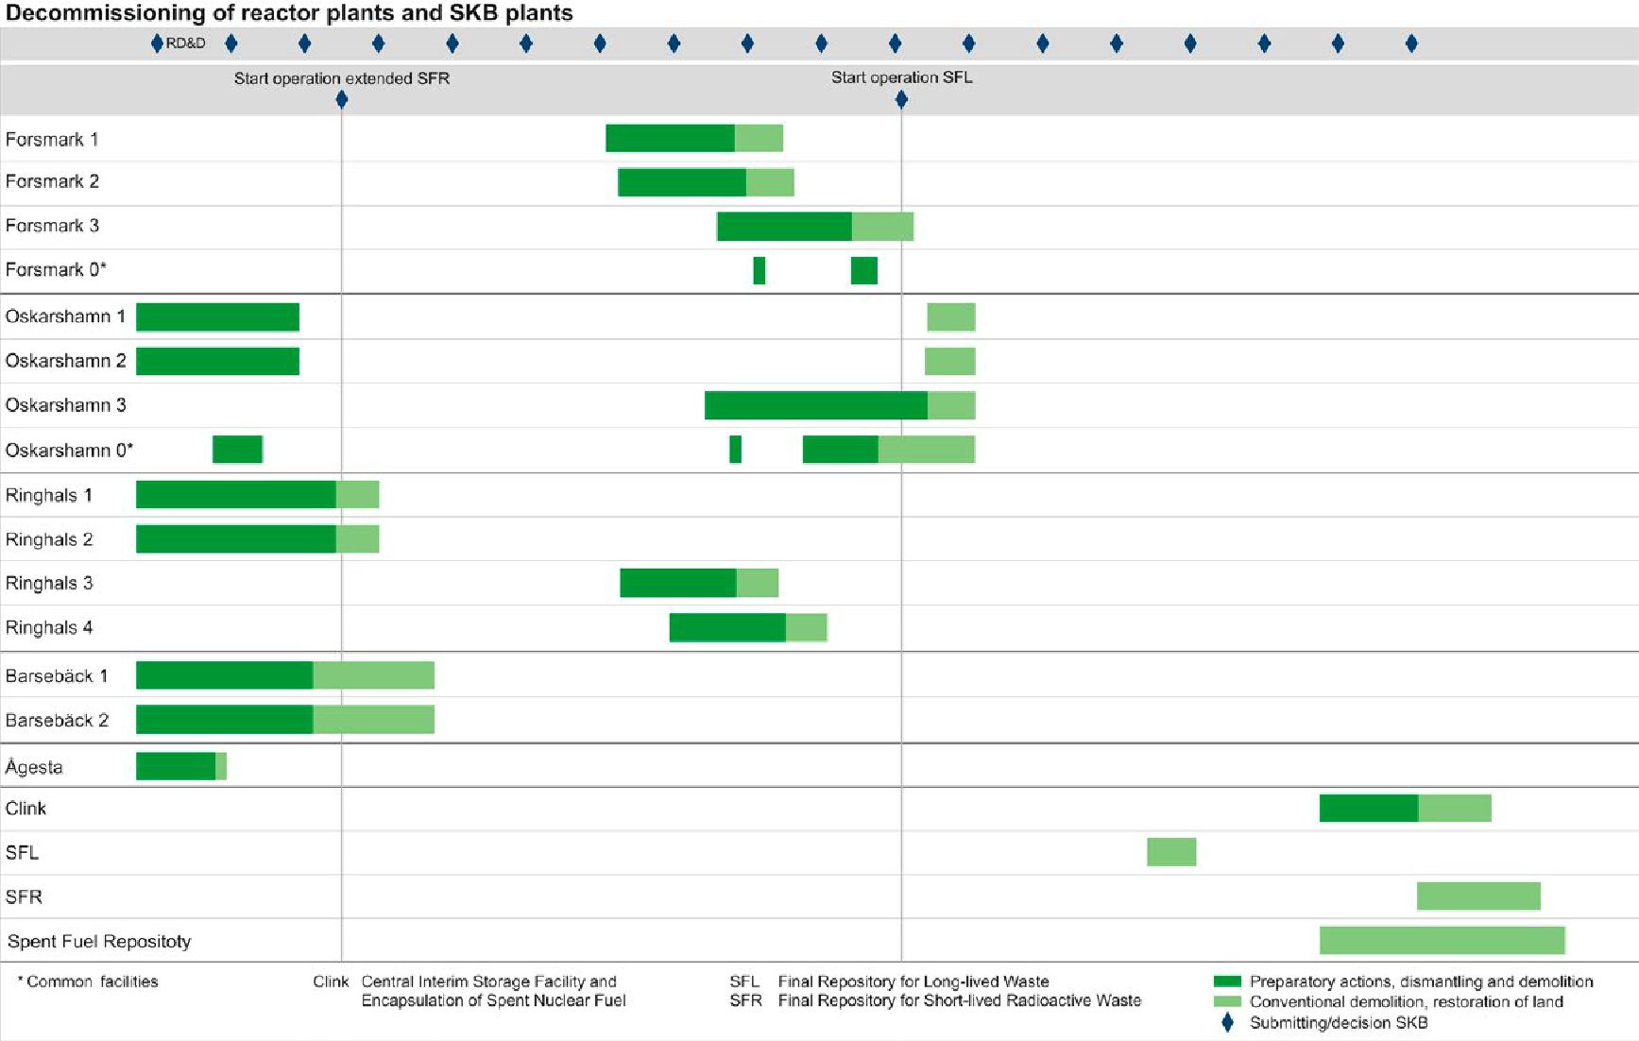Select the Start operation extended SFR diamond

342,99
